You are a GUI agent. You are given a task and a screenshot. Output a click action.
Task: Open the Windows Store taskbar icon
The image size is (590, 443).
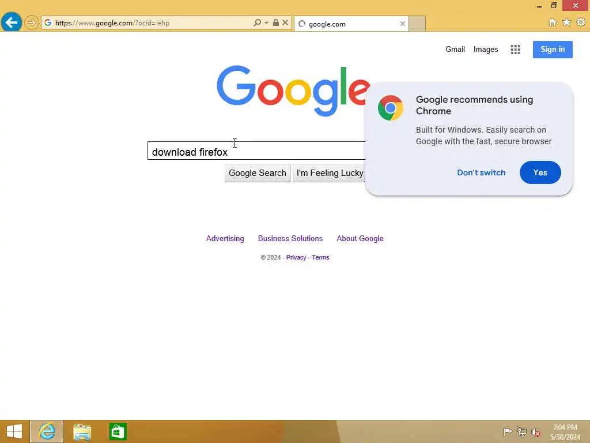[118, 431]
